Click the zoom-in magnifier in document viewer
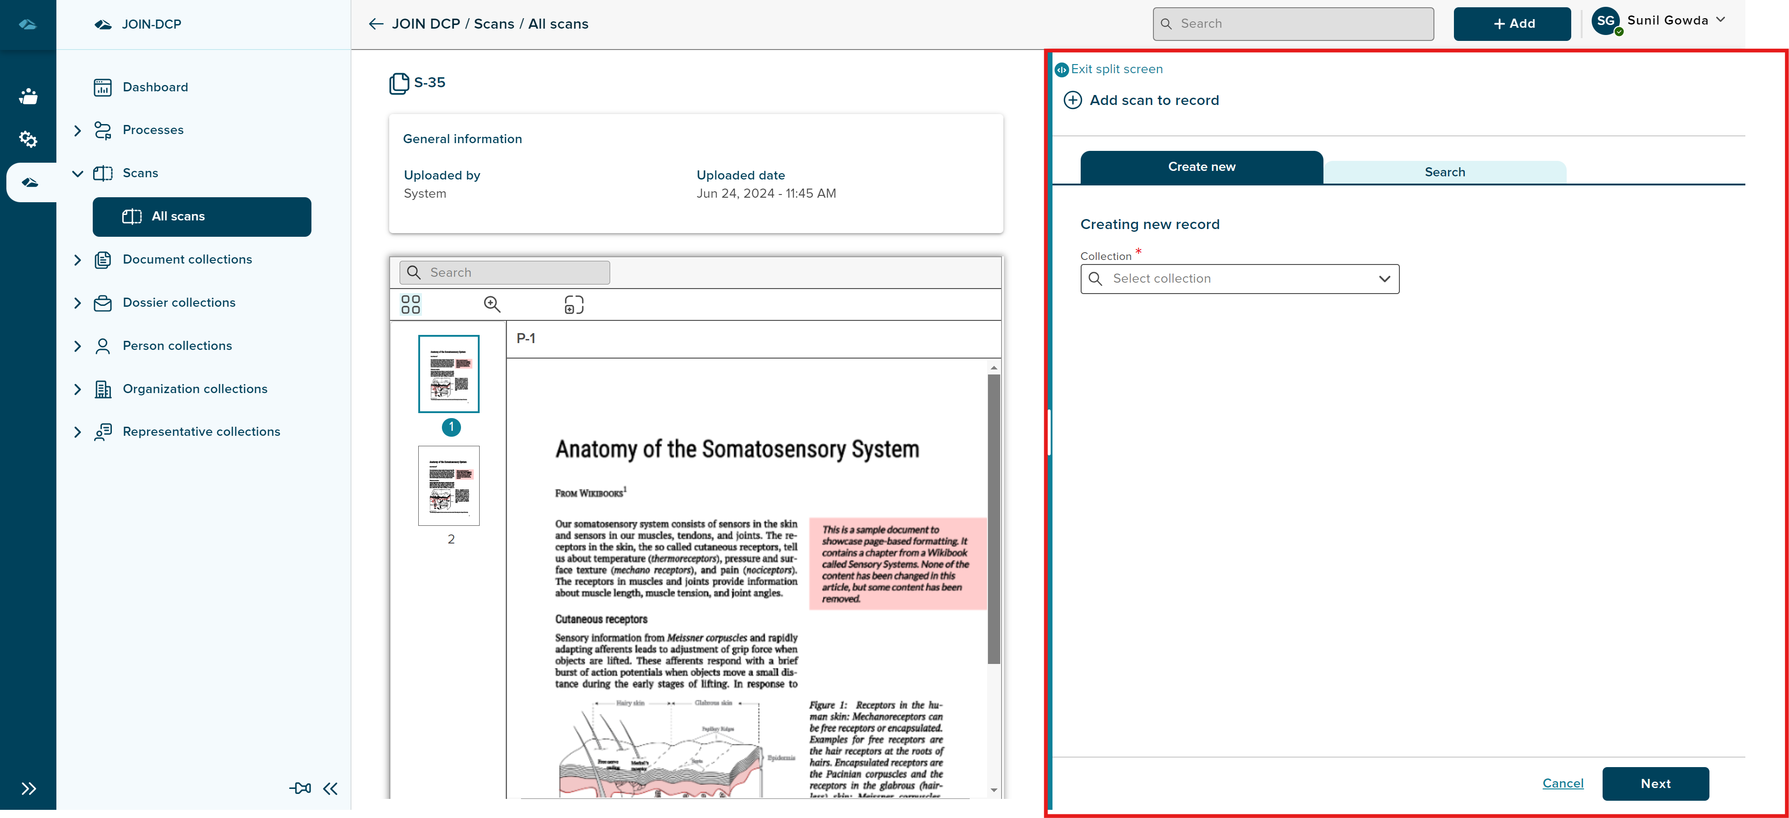This screenshot has width=1789, height=818. pyautogui.click(x=492, y=304)
